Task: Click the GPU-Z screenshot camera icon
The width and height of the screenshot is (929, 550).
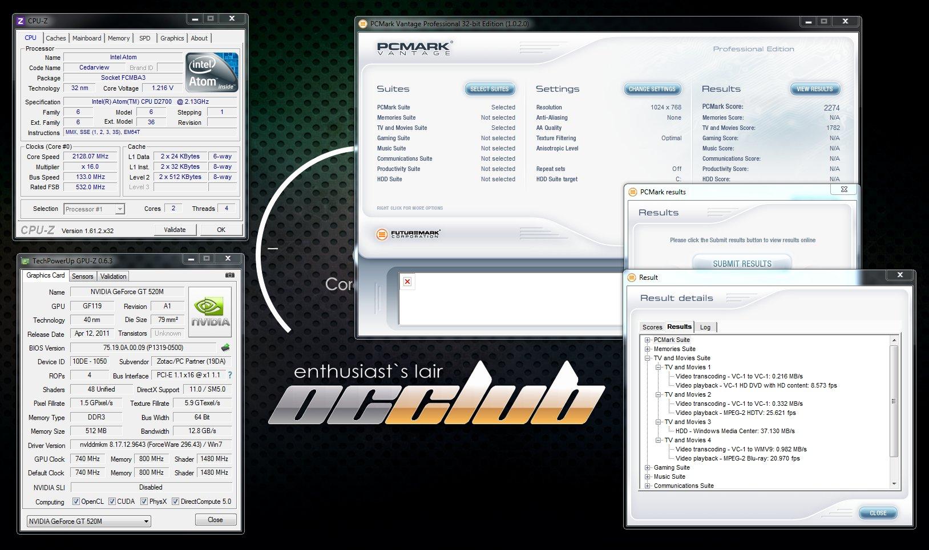Action: click(229, 275)
